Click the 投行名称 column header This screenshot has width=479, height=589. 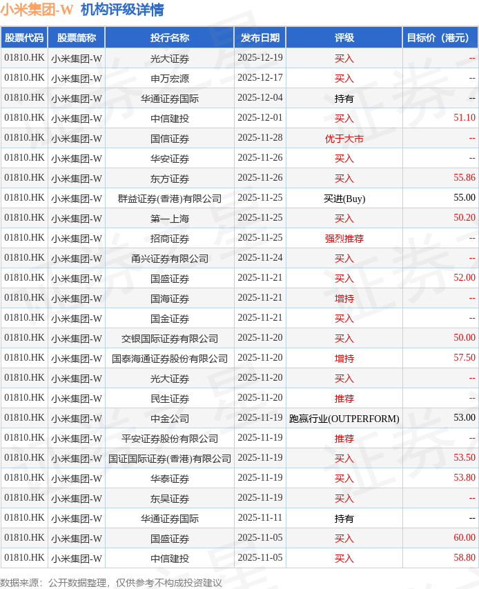tap(170, 37)
